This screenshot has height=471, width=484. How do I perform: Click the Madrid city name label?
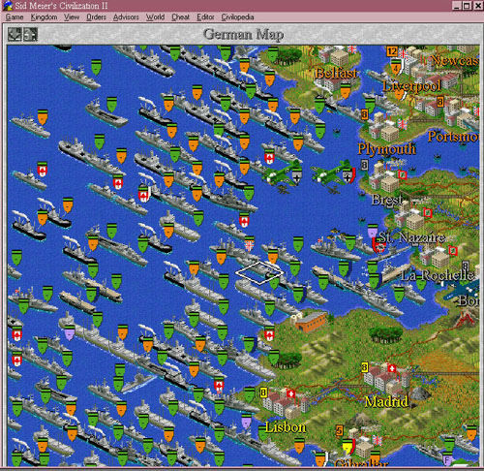click(x=386, y=402)
